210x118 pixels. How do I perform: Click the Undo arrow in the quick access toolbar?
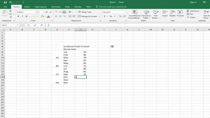[x=10, y=2]
